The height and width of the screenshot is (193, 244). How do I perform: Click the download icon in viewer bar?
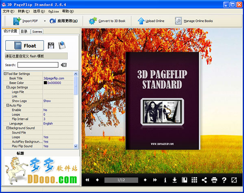(175, 180)
